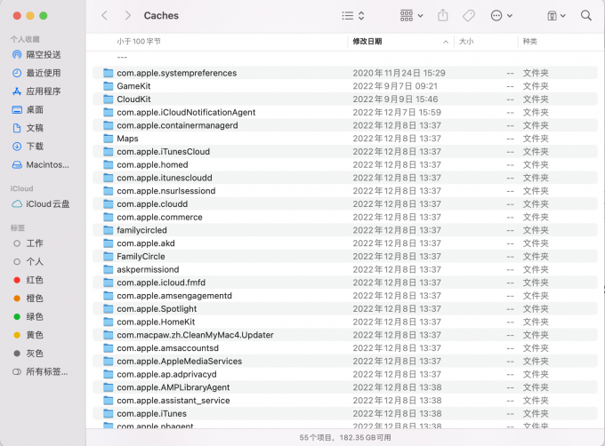Select com.apple.akd folder
This screenshot has height=446, width=605.
[345, 243]
